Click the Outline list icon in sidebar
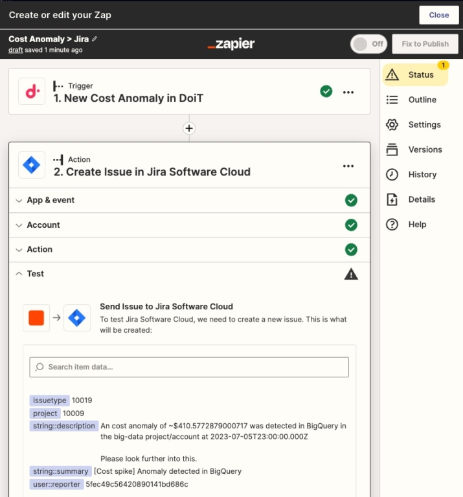This screenshot has height=497, width=463. pos(392,100)
